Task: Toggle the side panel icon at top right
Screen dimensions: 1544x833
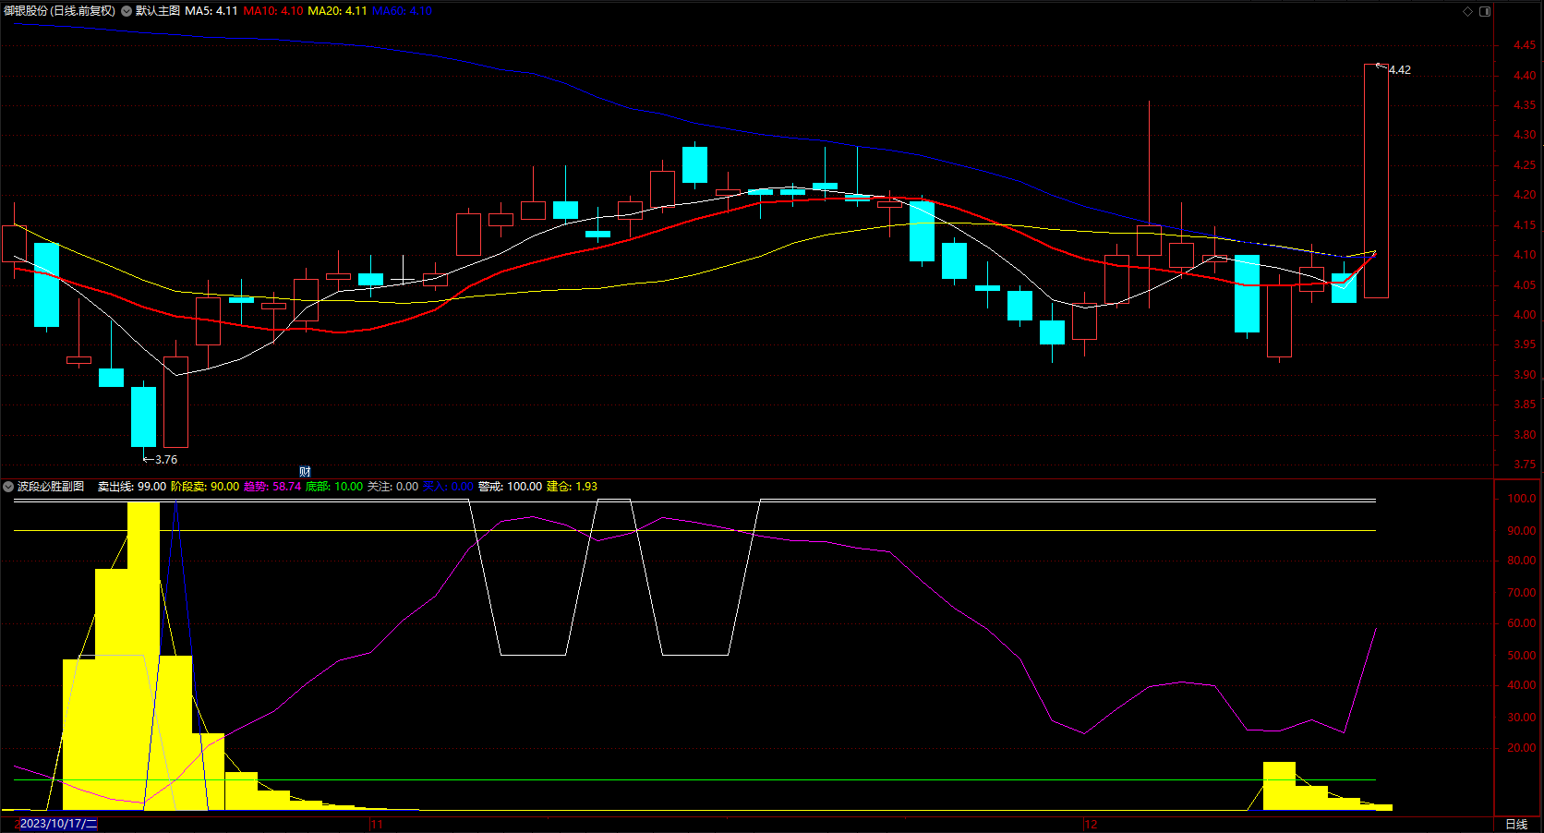Action: coord(1485,11)
